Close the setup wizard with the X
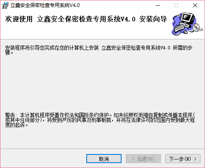Screen dimensions: 205x168 [x=195, y=5]
